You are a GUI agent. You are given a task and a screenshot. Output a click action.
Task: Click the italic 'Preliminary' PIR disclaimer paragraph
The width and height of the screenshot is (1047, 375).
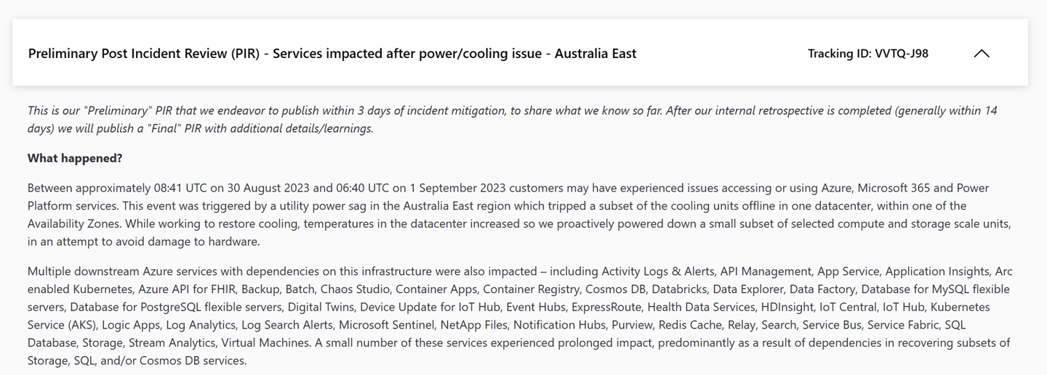coord(513,120)
